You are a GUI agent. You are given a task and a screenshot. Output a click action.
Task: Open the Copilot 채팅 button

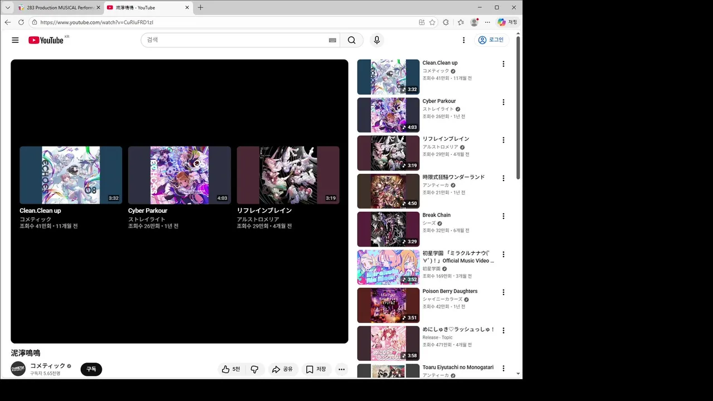click(x=507, y=22)
